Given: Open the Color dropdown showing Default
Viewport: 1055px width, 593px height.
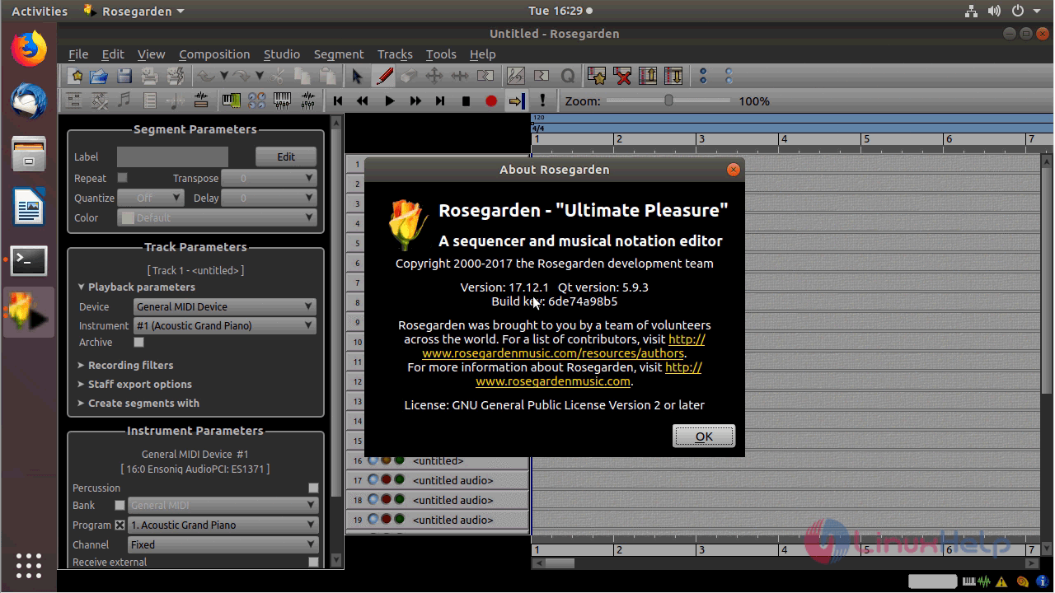Looking at the screenshot, I should pyautogui.click(x=216, y=217).
